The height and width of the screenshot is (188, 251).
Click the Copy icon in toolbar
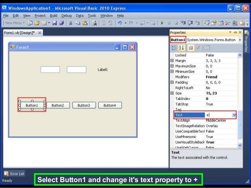click(78, 23)
